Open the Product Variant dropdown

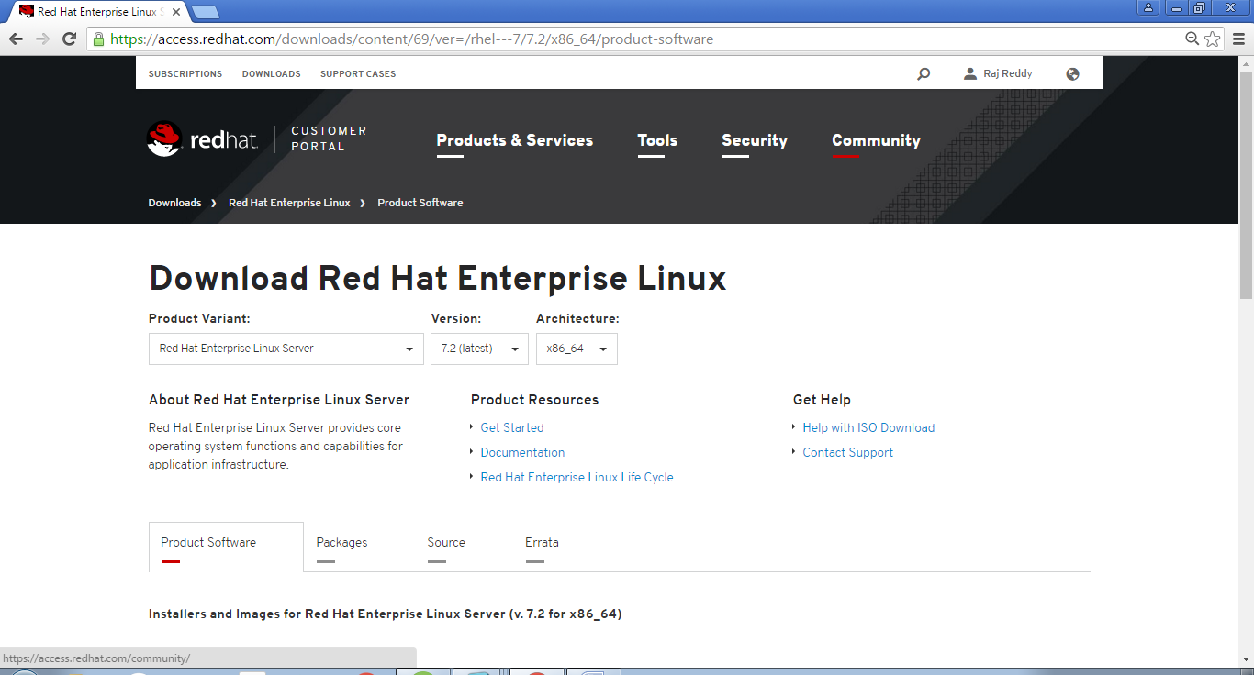pyautogui.click(x=286, y=349)
